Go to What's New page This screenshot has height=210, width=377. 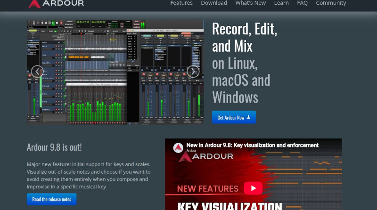[251, 3]
